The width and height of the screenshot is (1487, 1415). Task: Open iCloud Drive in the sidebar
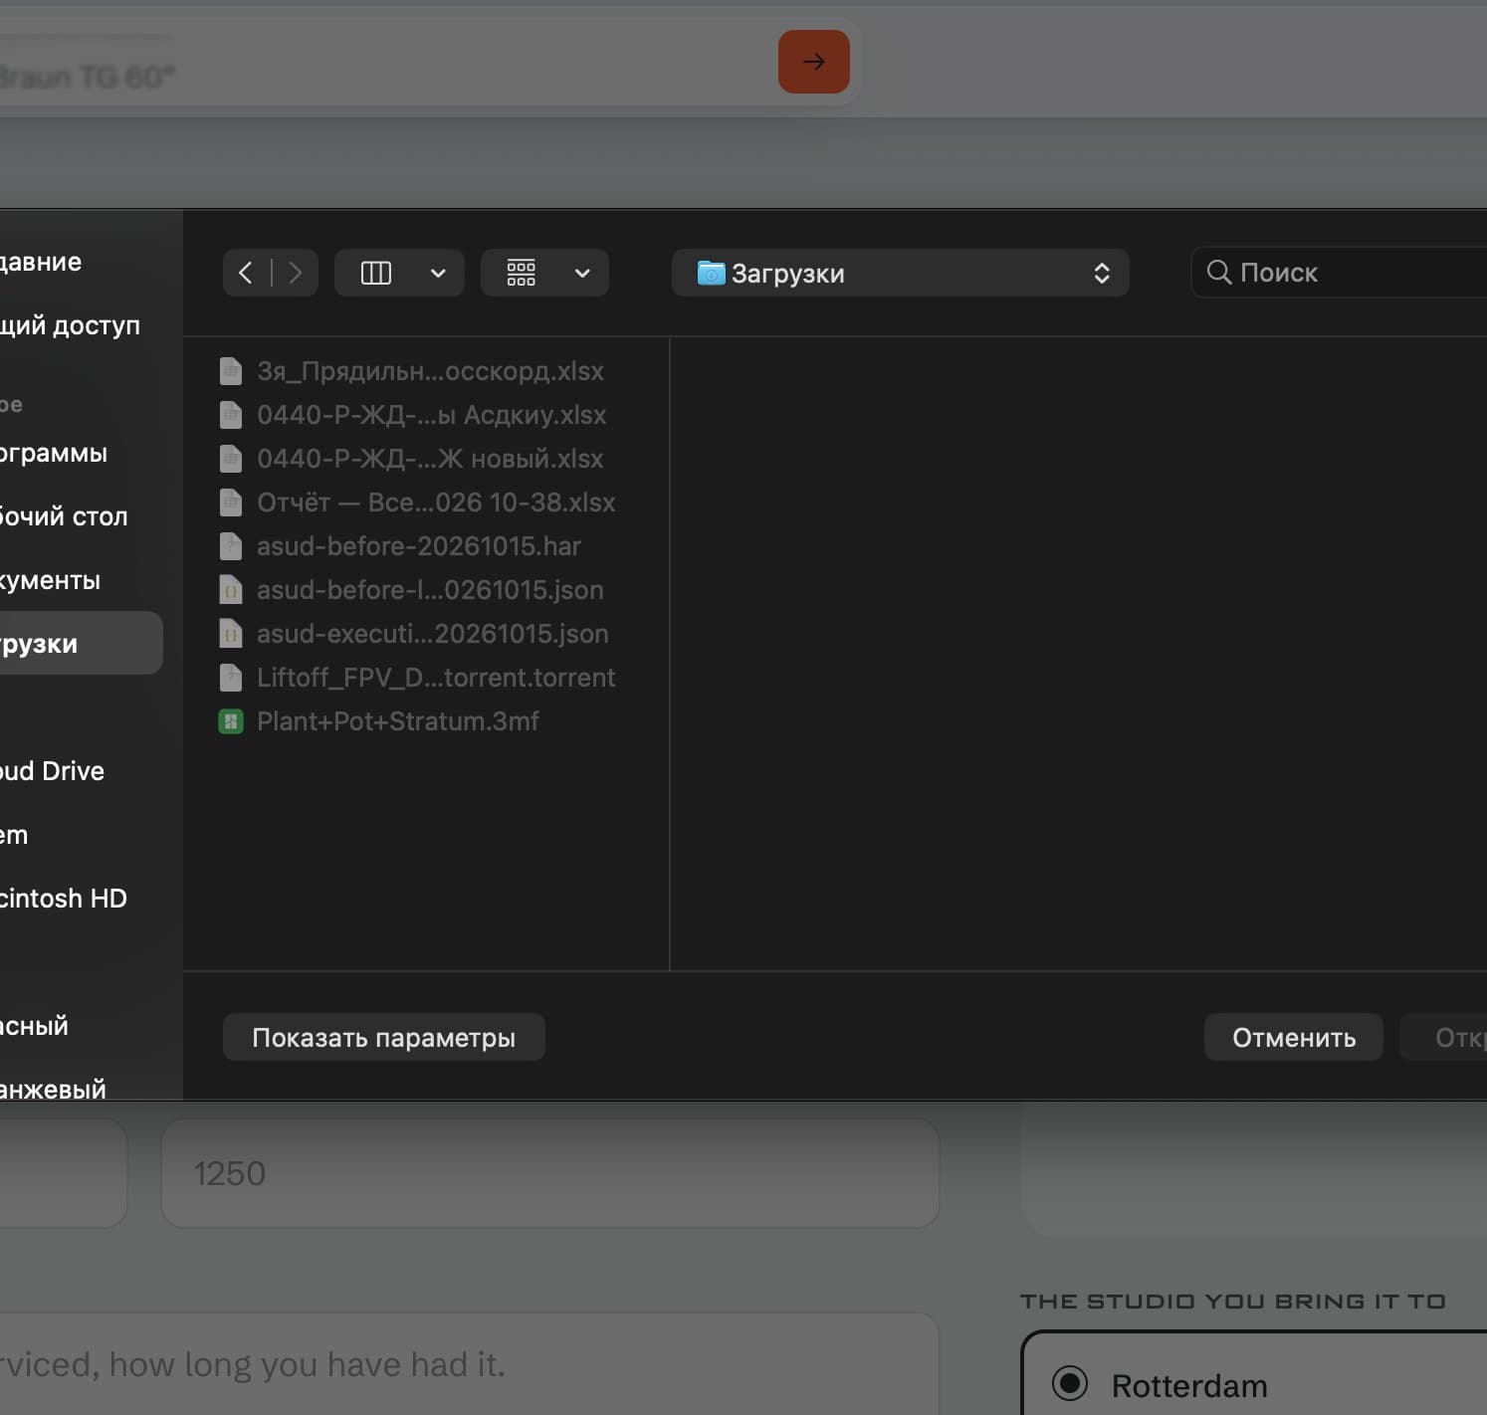pos(52,771)
